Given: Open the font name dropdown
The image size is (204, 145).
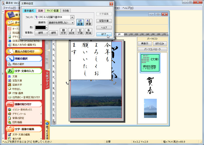Looking at the screenshot, I should 72,17.
